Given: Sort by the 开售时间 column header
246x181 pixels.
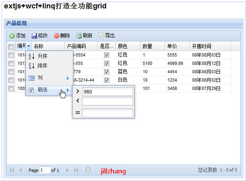Looking at the screenshot, I should coord(201,47).
